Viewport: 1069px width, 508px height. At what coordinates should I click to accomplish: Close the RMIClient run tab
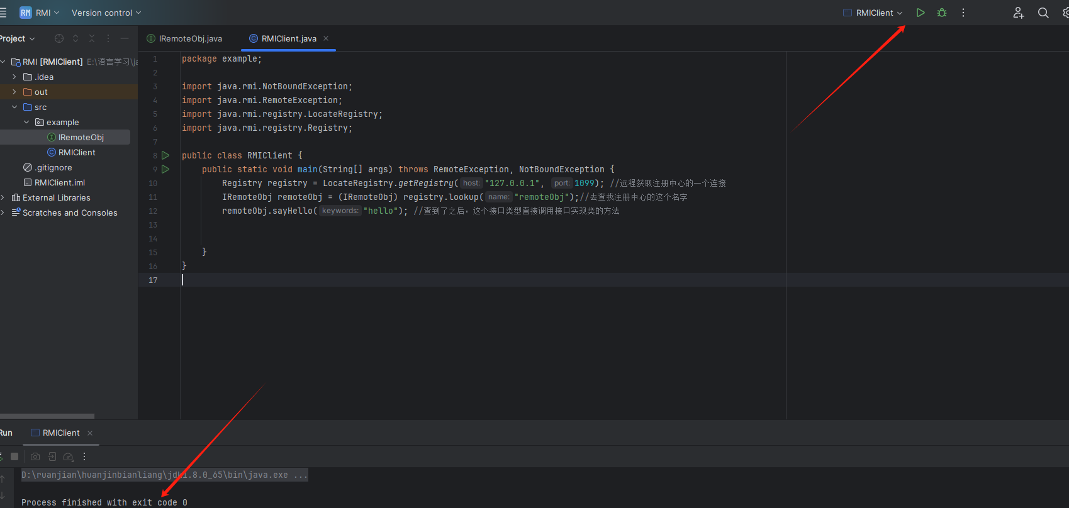coord(90,433)
